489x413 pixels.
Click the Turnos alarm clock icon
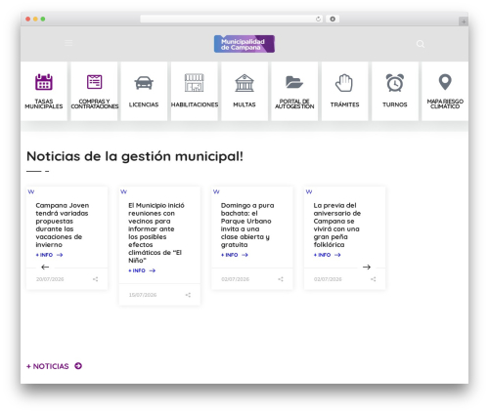tap(395, 83)
